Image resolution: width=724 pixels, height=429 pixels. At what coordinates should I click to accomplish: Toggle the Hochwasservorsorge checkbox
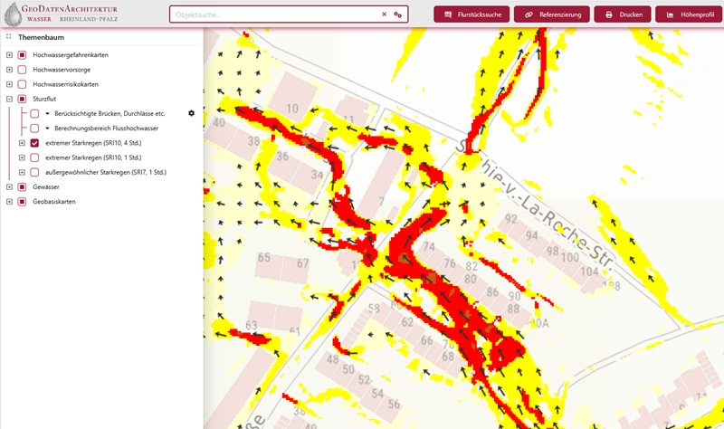22,70
